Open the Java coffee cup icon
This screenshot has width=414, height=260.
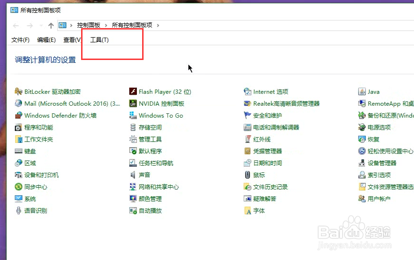click(362, 91)
